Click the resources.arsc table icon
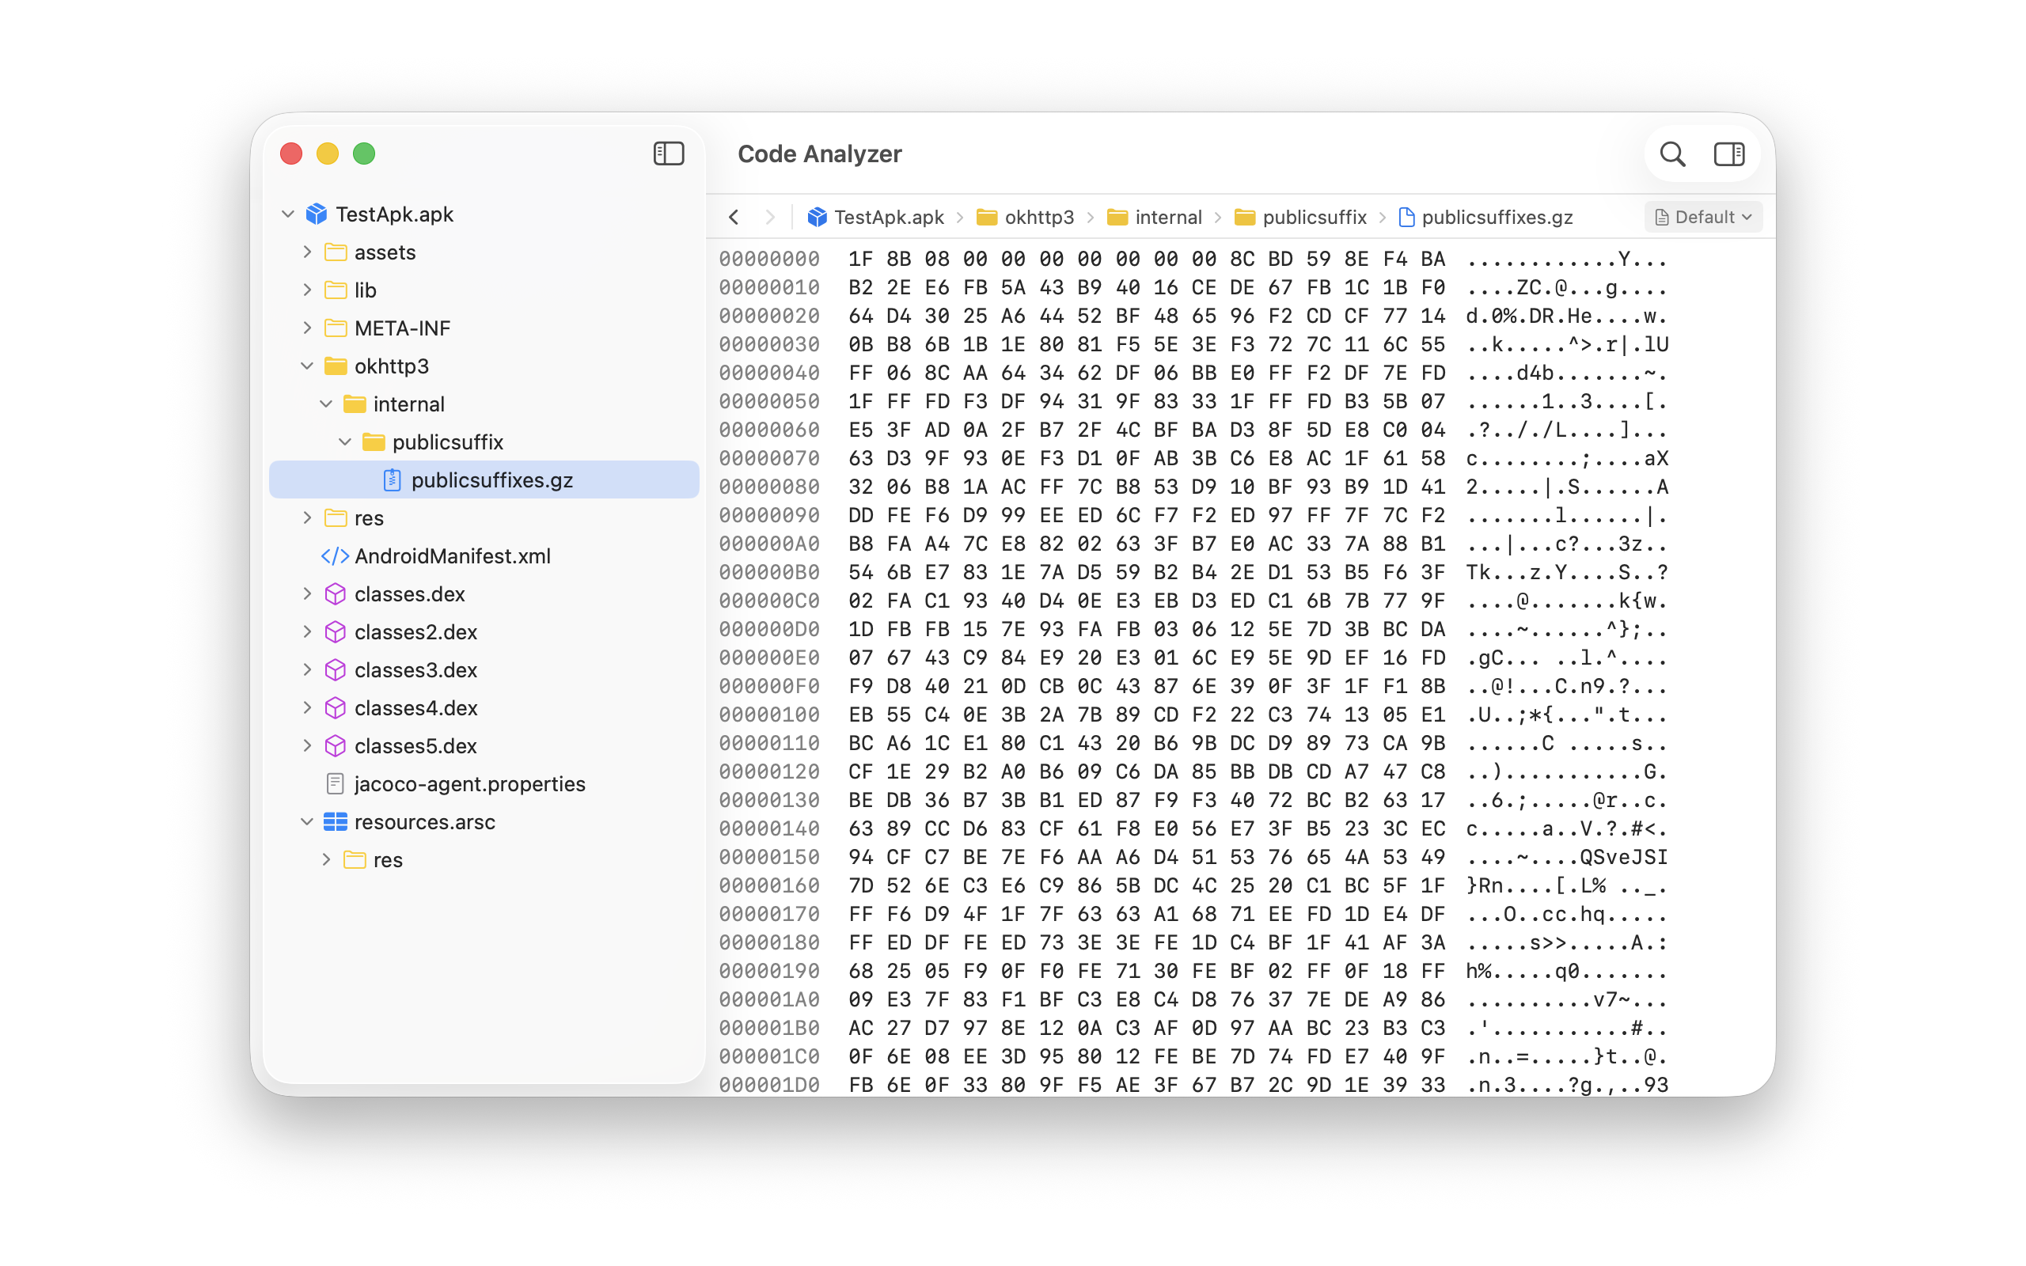Viewport: 2026px width, 1266px height. (x=336, y=821)
